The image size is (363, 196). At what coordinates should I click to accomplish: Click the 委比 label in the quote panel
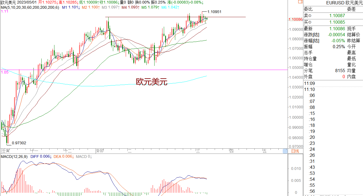tap(308, 9)
